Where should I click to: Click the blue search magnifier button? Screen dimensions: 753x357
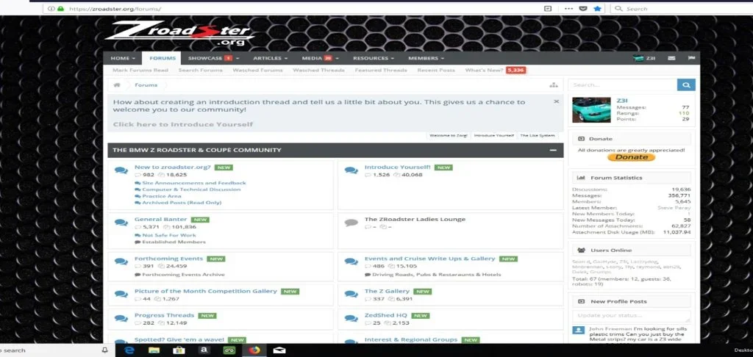coord(686,85)
